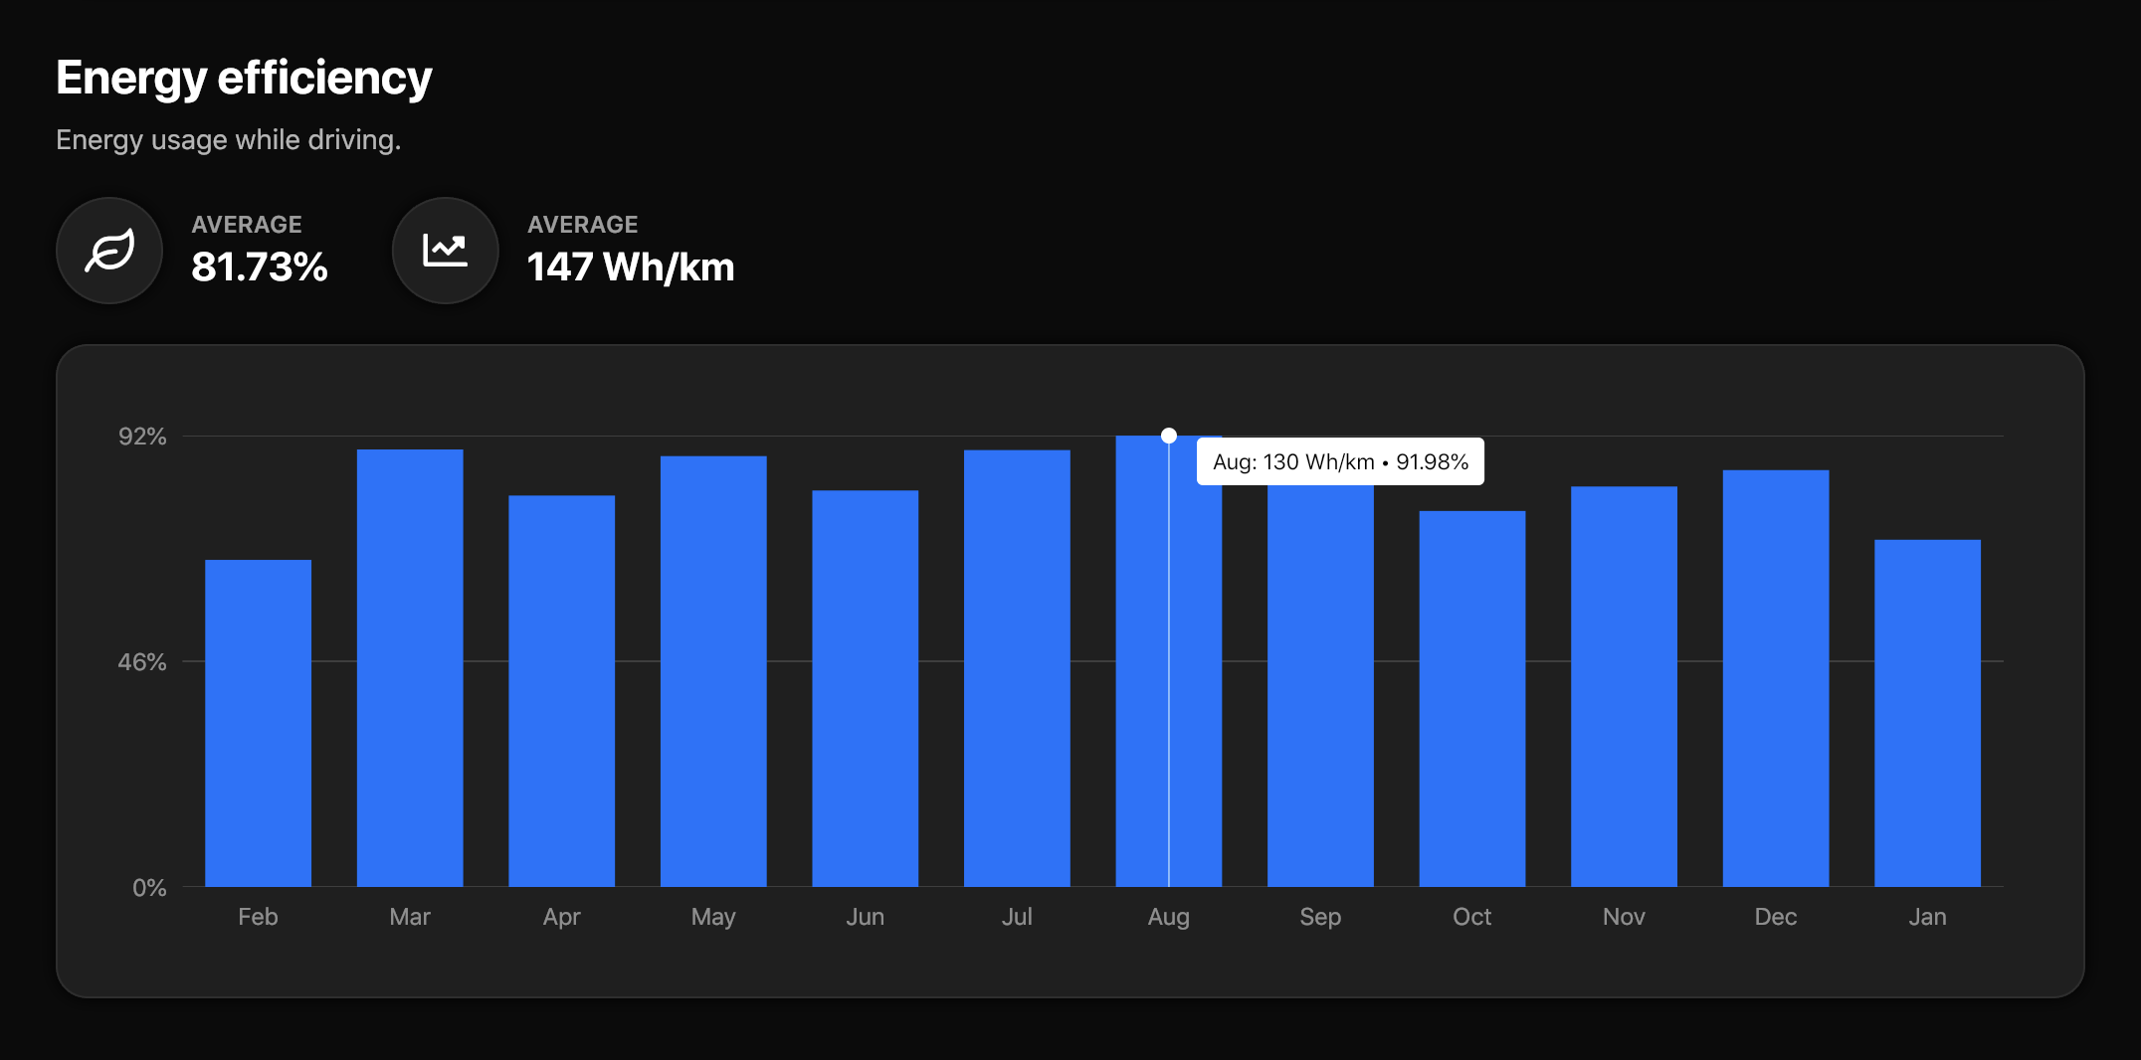The height and width of the screenshot is (1060, 2141).
Task: Click the 147 Wh/km average value
Action: [631, 266]
